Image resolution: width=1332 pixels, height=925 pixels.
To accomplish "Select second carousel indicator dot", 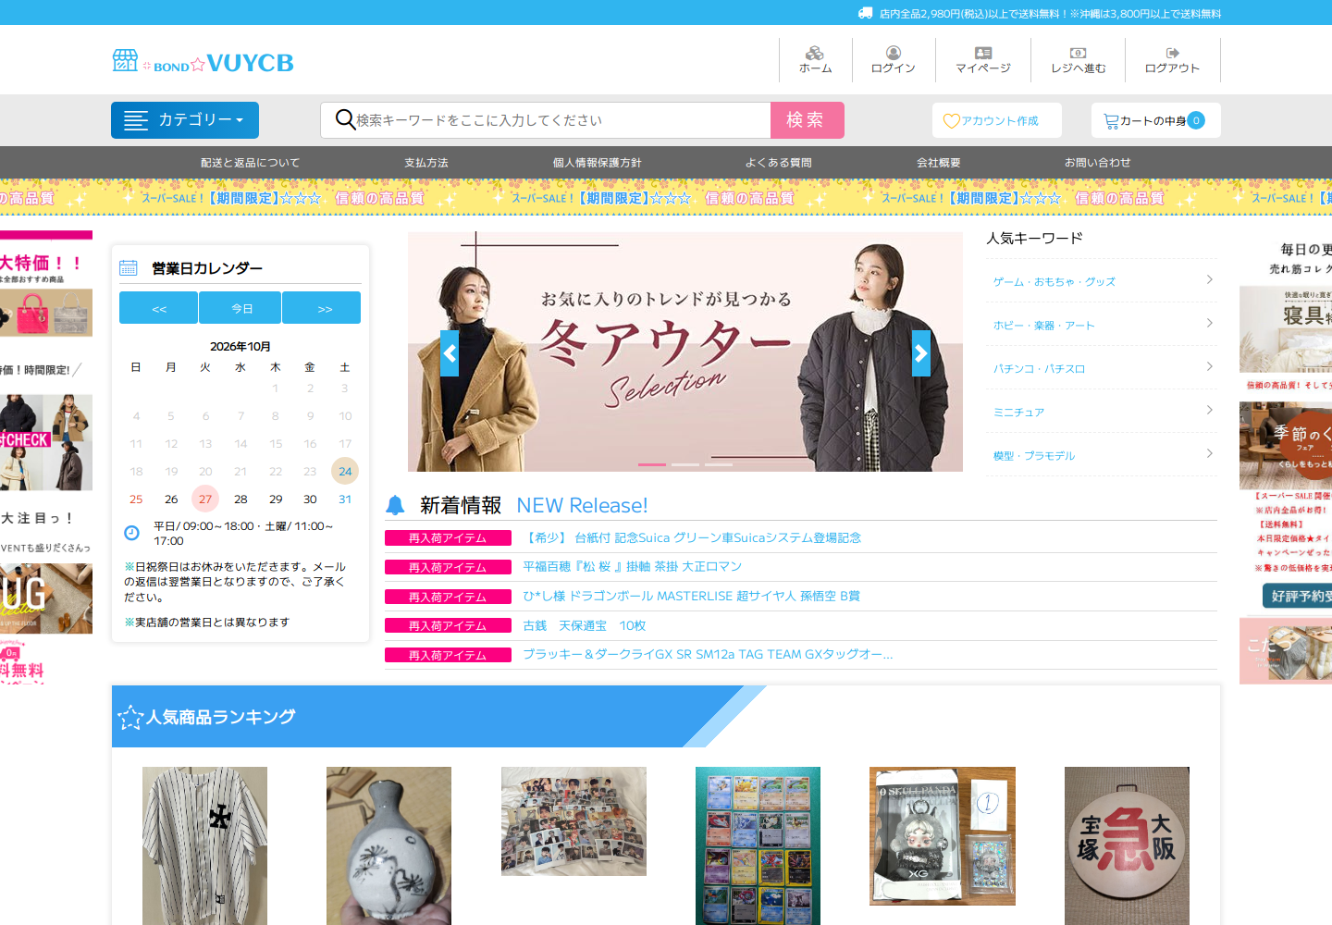I will tap(685, 464).
